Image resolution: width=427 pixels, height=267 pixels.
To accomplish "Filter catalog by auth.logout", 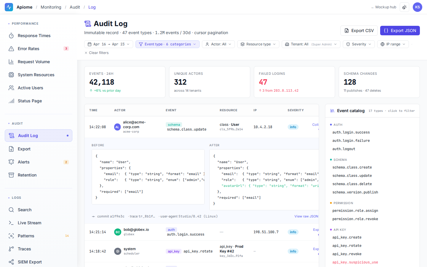I will click(x=344, y=149).
